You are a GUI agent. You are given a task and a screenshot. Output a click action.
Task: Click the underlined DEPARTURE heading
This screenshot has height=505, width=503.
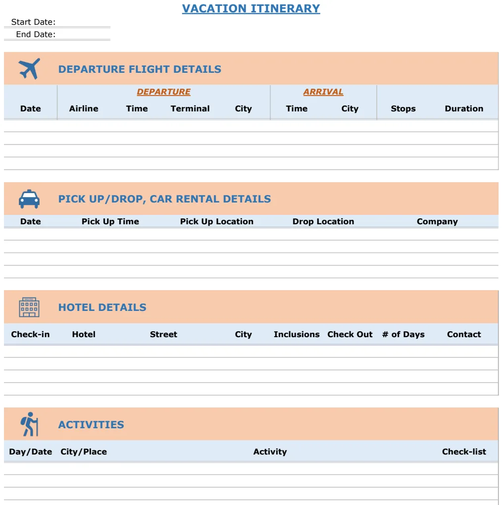click(x=163, y=92)
